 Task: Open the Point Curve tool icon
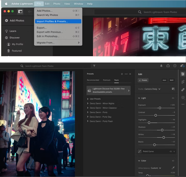click(139, 151)
